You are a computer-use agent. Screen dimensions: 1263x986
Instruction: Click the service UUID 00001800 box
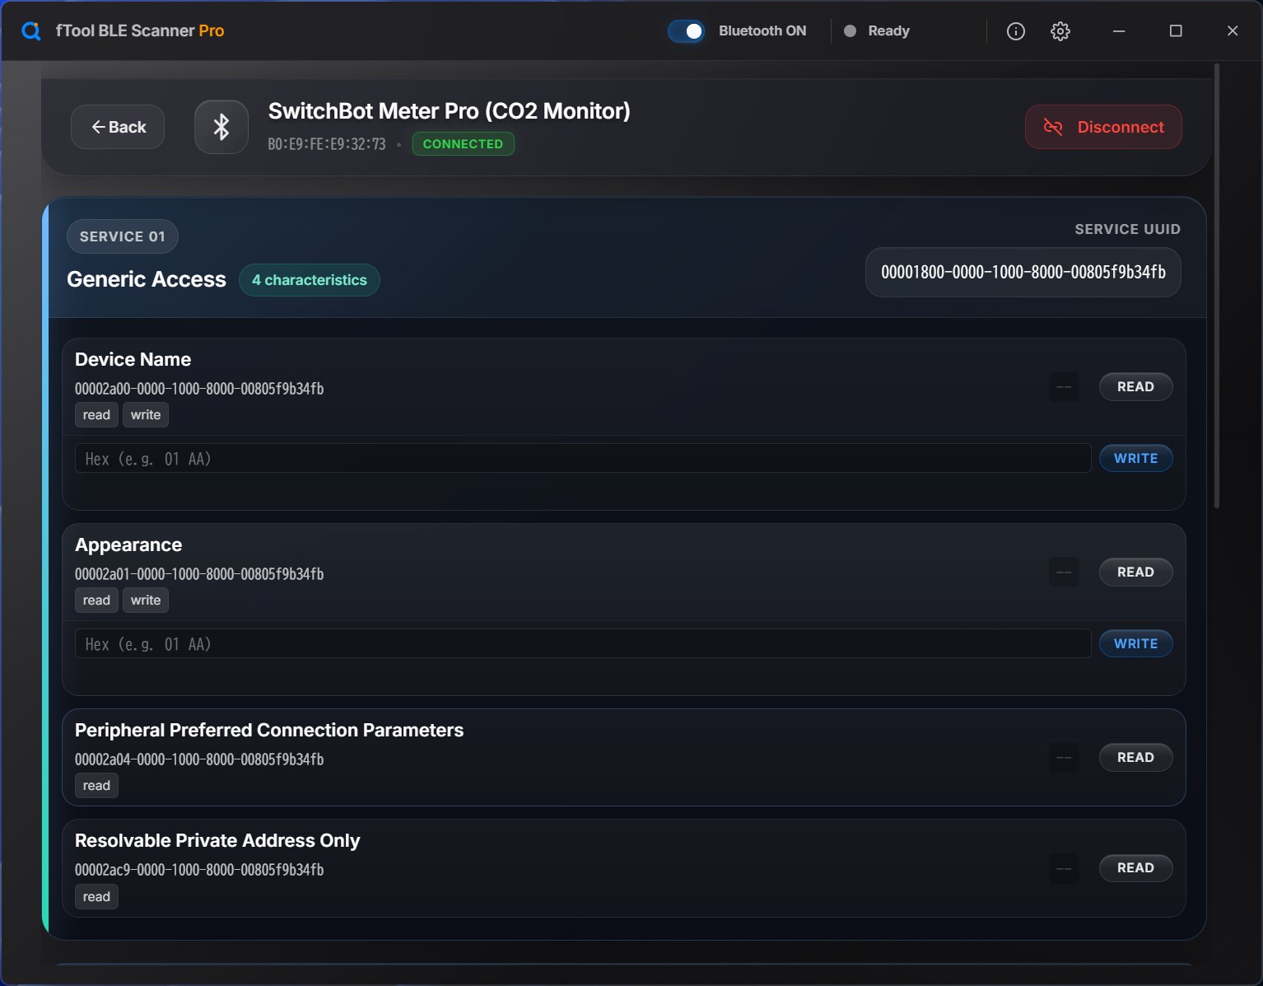pos(1023,273)
